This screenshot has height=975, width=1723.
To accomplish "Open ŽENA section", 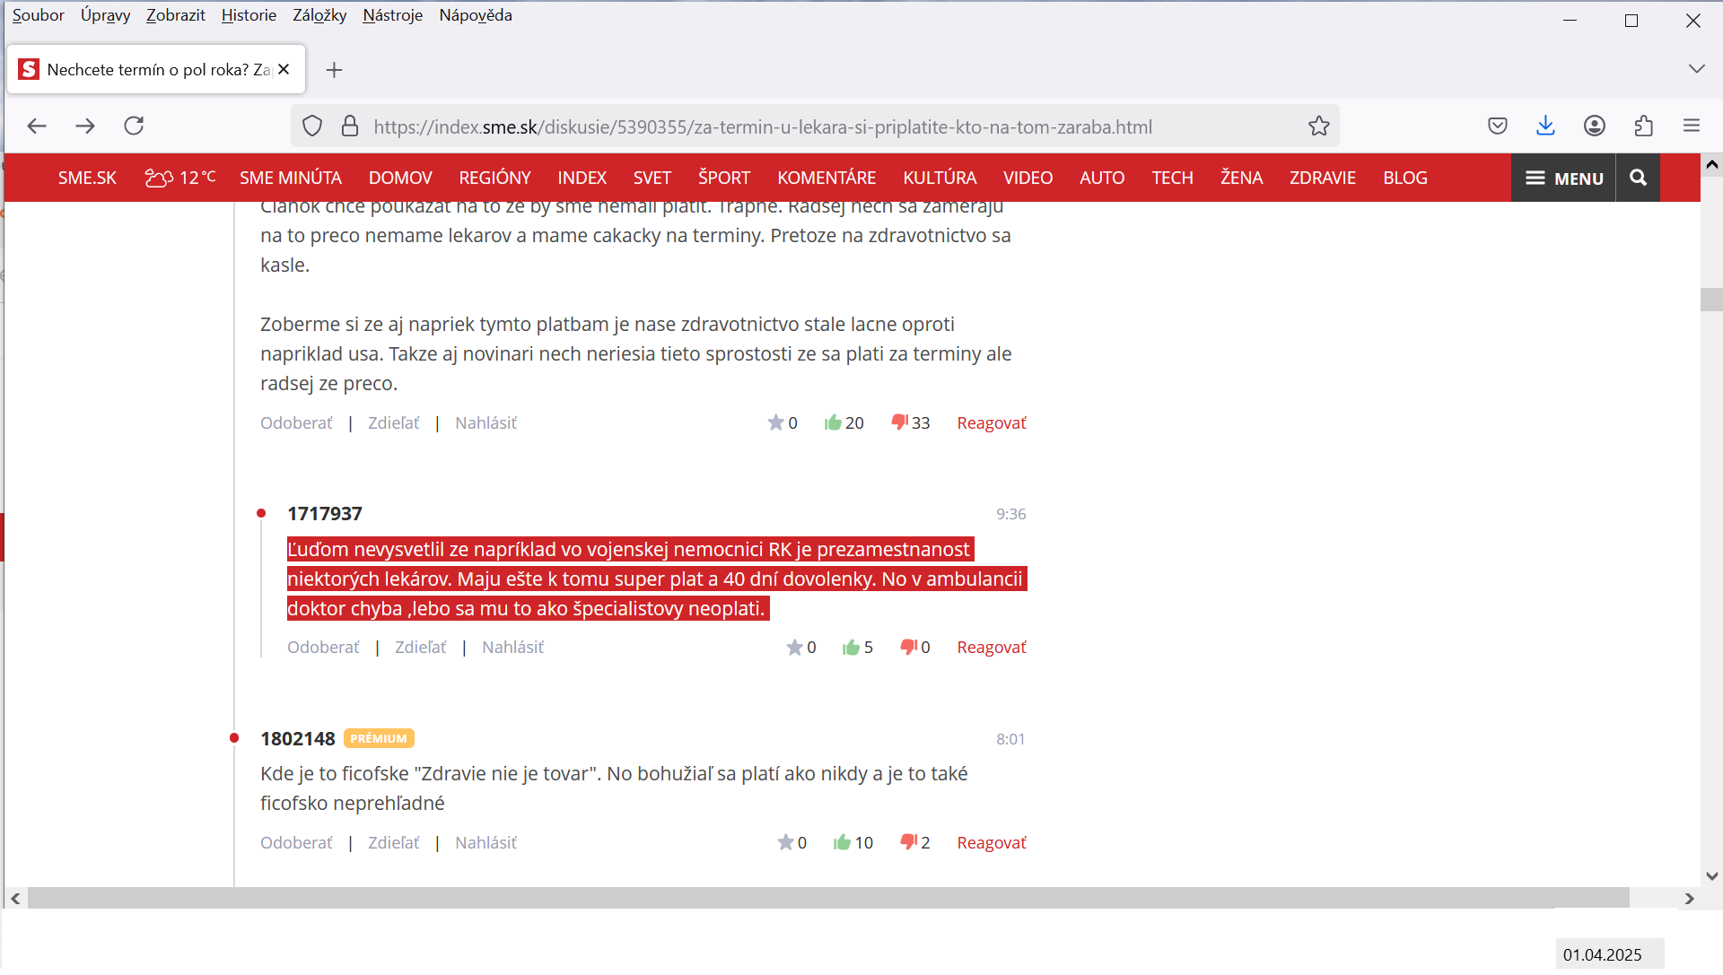I will [1241, 178].
